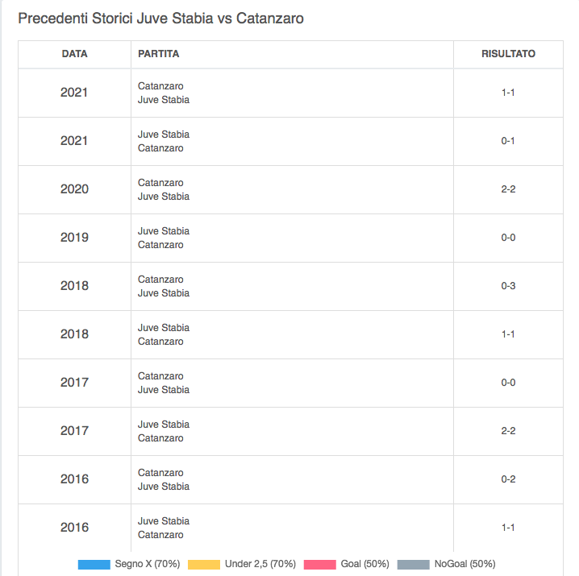The height and width of the screenshot is (576, 579).
Task: Click the PARTITA column header
Action: pos(159,54)
